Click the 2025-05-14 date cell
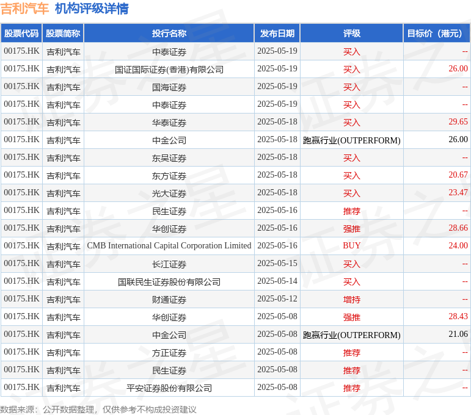 (x=277, y=281)
